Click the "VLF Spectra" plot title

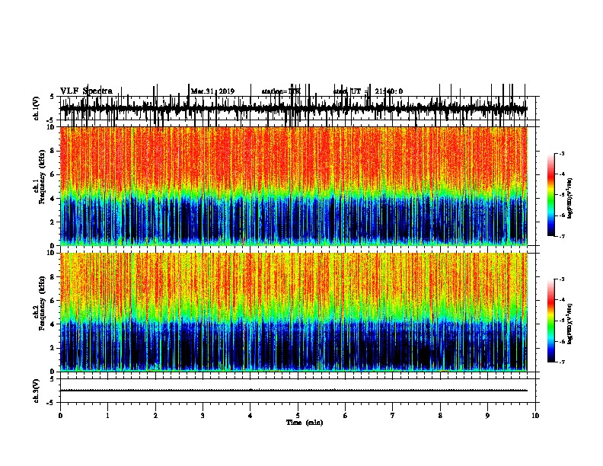[x=86, y=91]
